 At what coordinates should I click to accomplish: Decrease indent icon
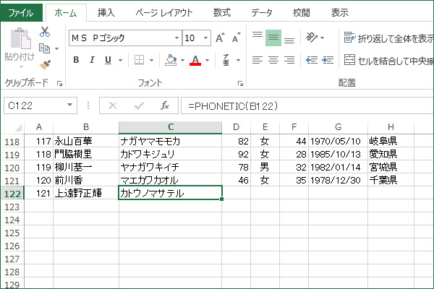(x=312, y=60)
